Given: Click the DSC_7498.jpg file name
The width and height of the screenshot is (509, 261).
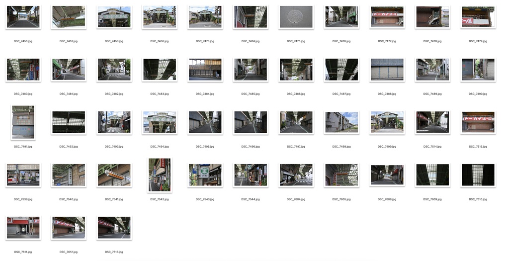Looking at the screenshot, I should (x=341, y=146).
